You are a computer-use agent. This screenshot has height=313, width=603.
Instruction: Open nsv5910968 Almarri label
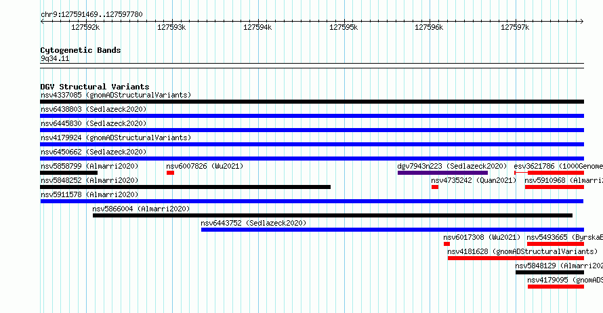coord(564,180)
